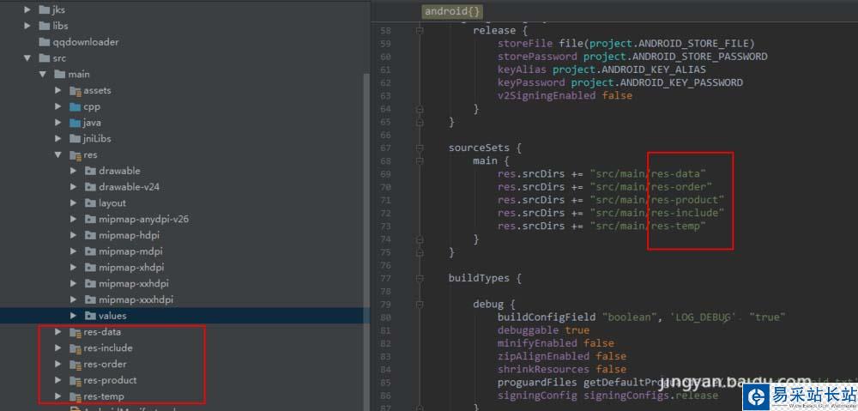Select the values folder row
Screen dimensions: 858x411
point(184,316)
